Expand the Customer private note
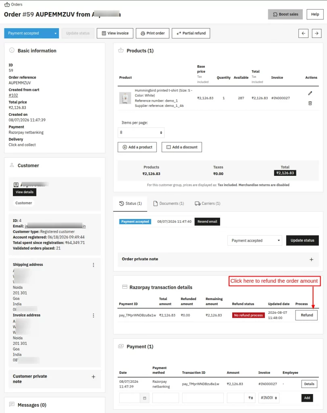This screenshot has width=327, height=413. click(93, 377)
